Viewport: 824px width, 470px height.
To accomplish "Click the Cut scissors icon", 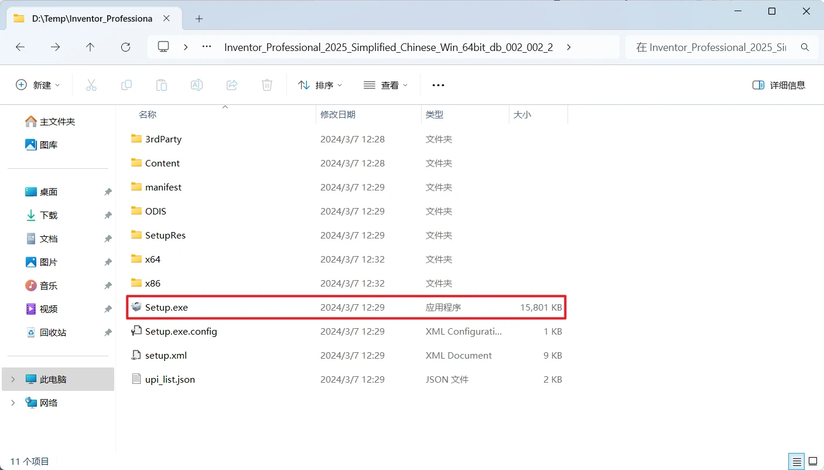I will pos(91,85).
